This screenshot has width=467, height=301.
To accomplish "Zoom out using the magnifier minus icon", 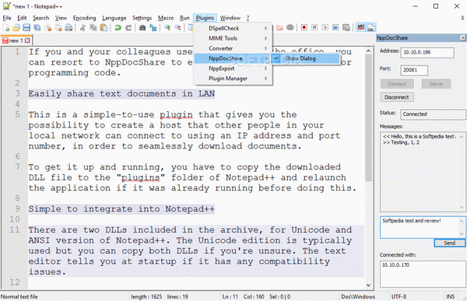I will point(177,28).
